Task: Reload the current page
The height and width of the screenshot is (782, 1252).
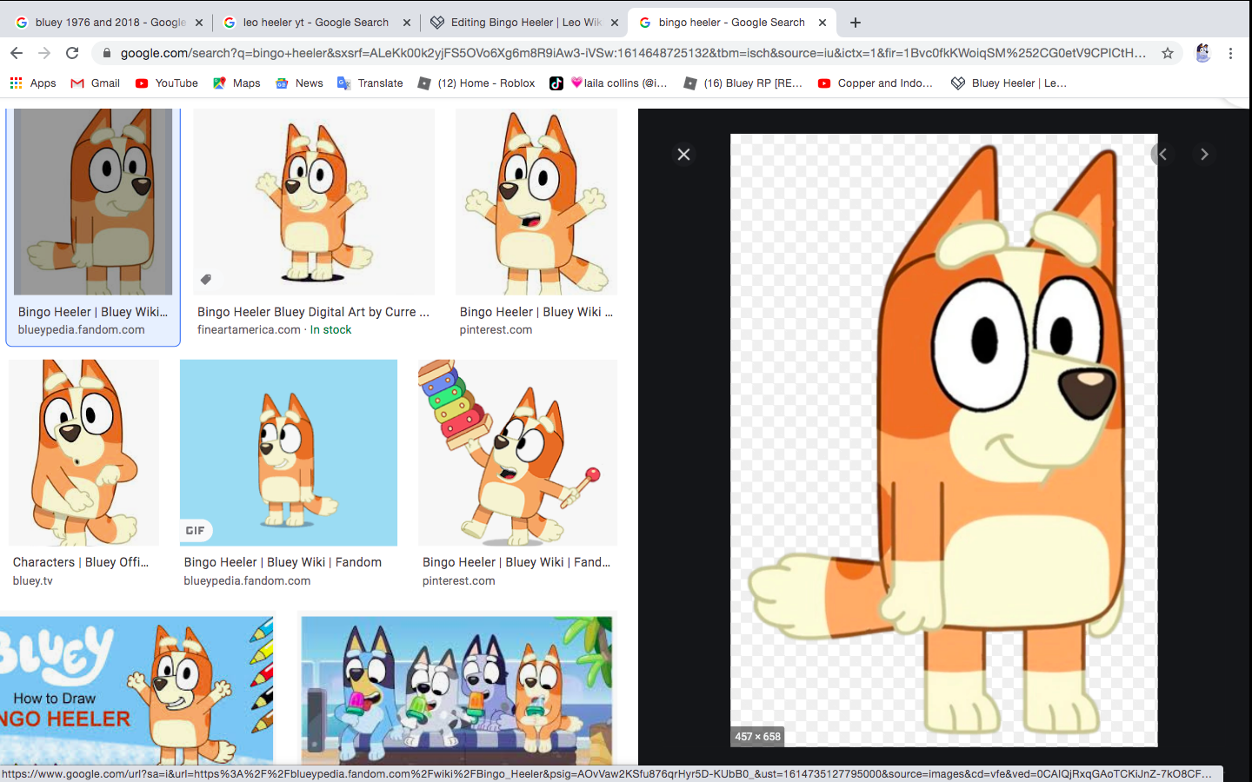Action: 72,53
